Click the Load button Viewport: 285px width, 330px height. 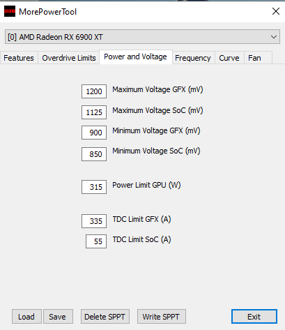coord(26,317)
